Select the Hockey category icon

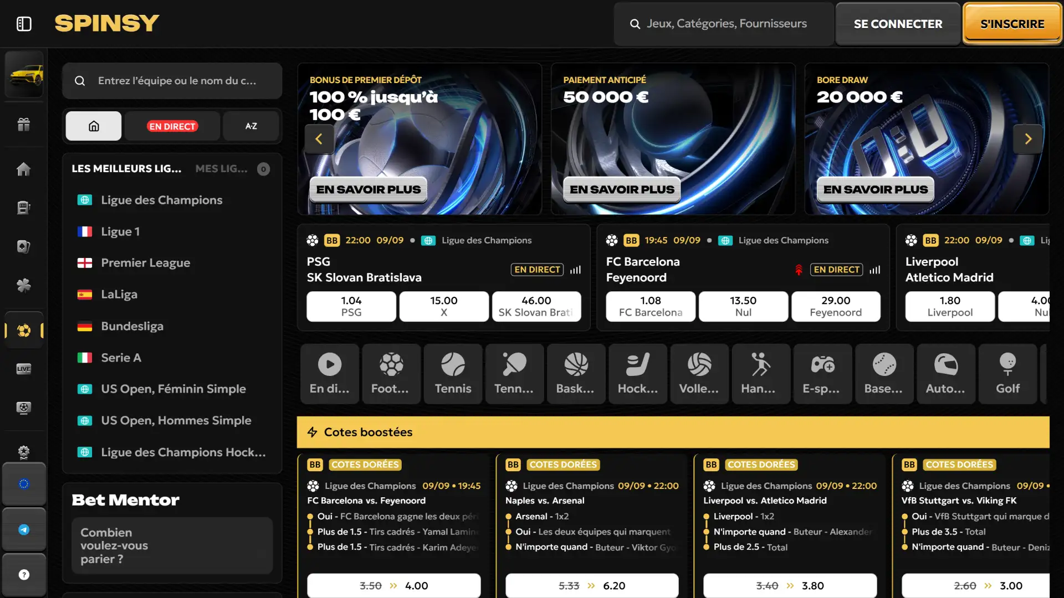click(638, 374)
